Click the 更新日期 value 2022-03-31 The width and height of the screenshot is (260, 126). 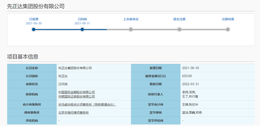coord(190,84)
